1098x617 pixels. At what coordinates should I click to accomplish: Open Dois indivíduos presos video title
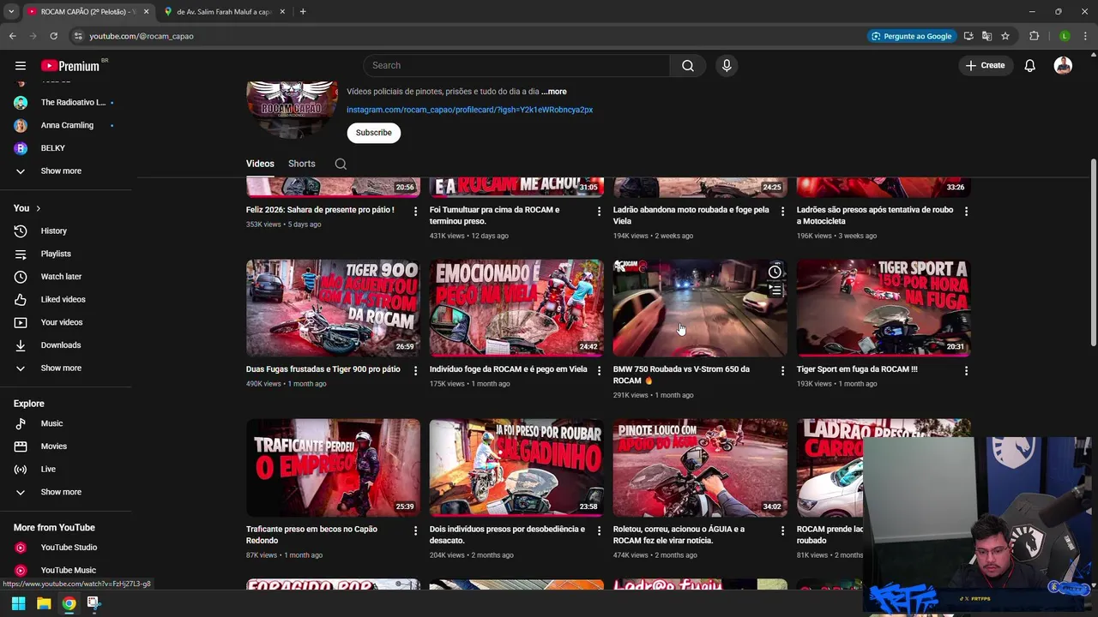(507, 535)
